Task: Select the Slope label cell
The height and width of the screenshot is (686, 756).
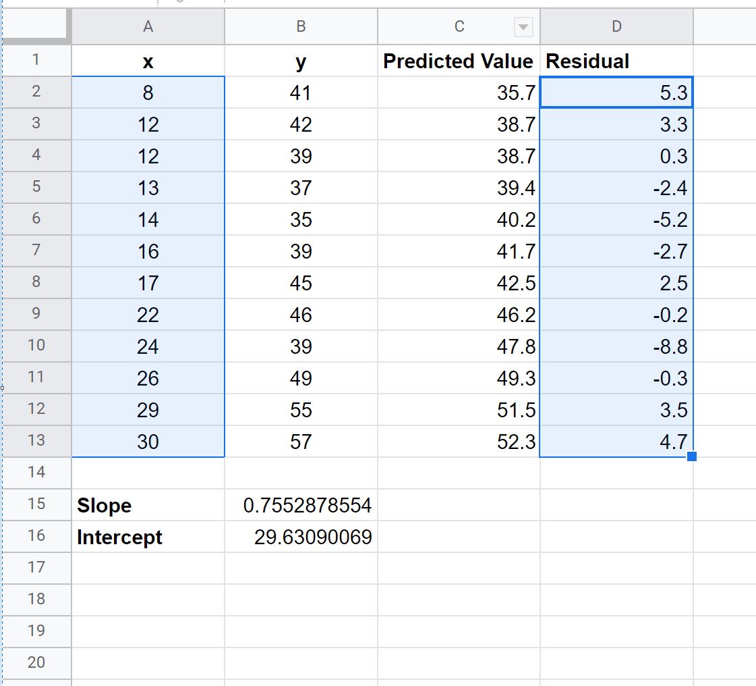Action: point(148,505)
